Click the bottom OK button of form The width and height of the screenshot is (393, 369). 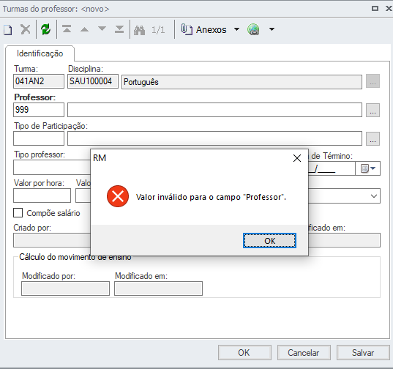pyautogui.click(x=244, y=353)
